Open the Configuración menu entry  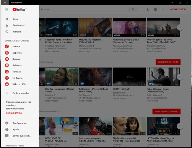(20, 123)
